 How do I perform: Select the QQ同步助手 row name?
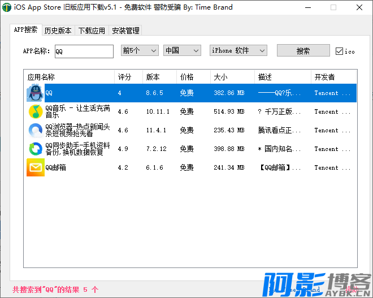(77, 149)
